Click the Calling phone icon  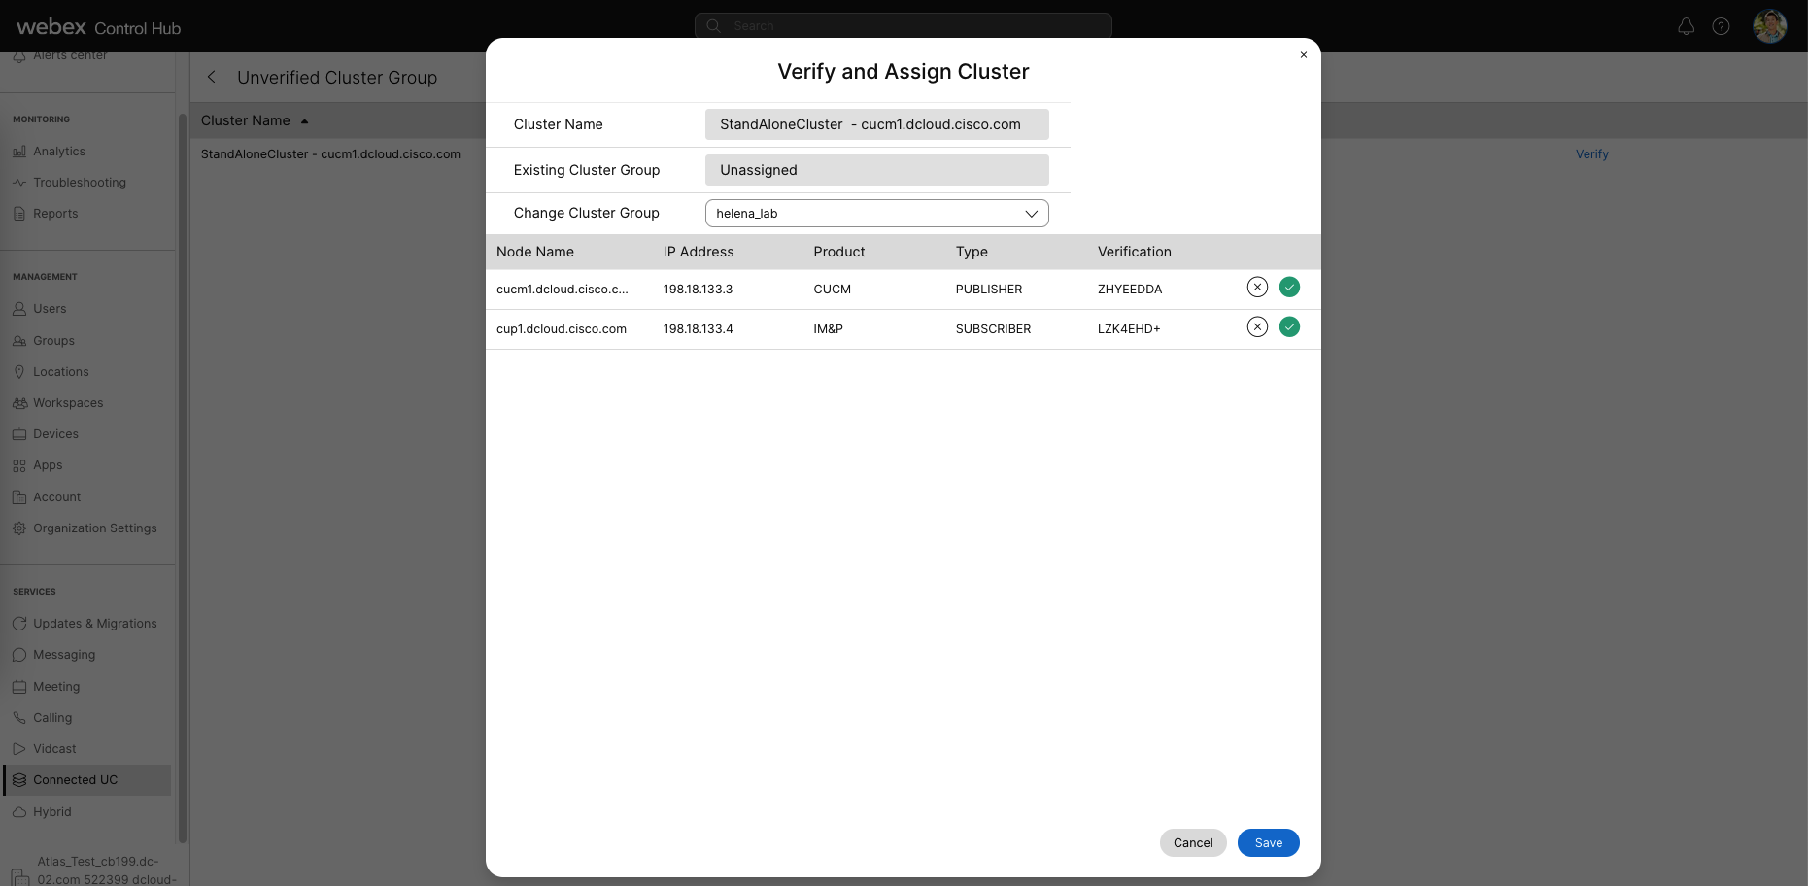19,718
